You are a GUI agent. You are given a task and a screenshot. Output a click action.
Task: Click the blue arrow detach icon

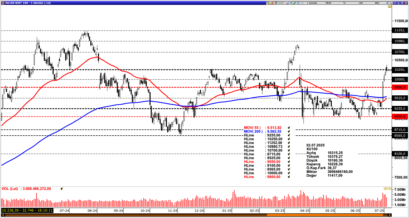coord(387,3)
